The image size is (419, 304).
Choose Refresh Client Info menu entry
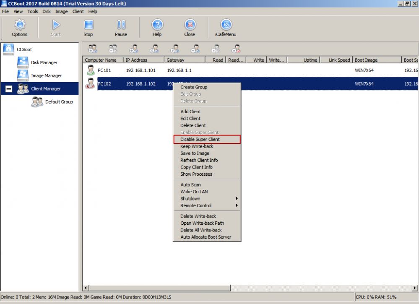click(207, 160)
